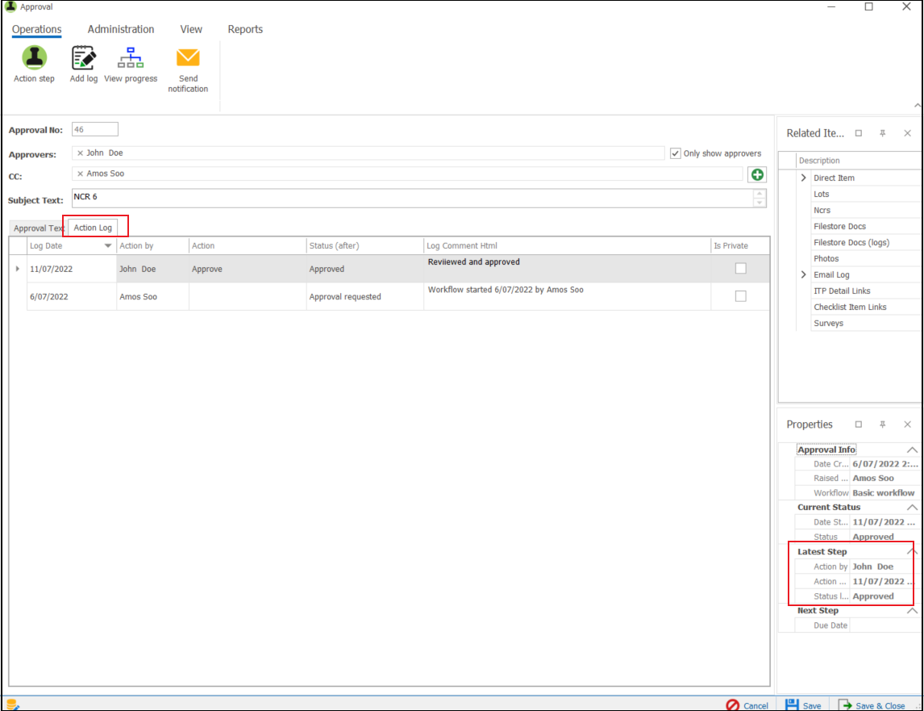Image resolution: width=924 pixels, height=711 pixels.
Task: Maximize the Related Items panel
Action: click(x=858, y=133)
